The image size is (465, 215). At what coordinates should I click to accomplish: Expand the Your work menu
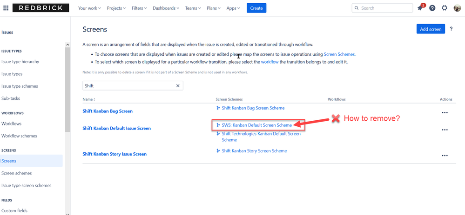(x=89, y=8)
